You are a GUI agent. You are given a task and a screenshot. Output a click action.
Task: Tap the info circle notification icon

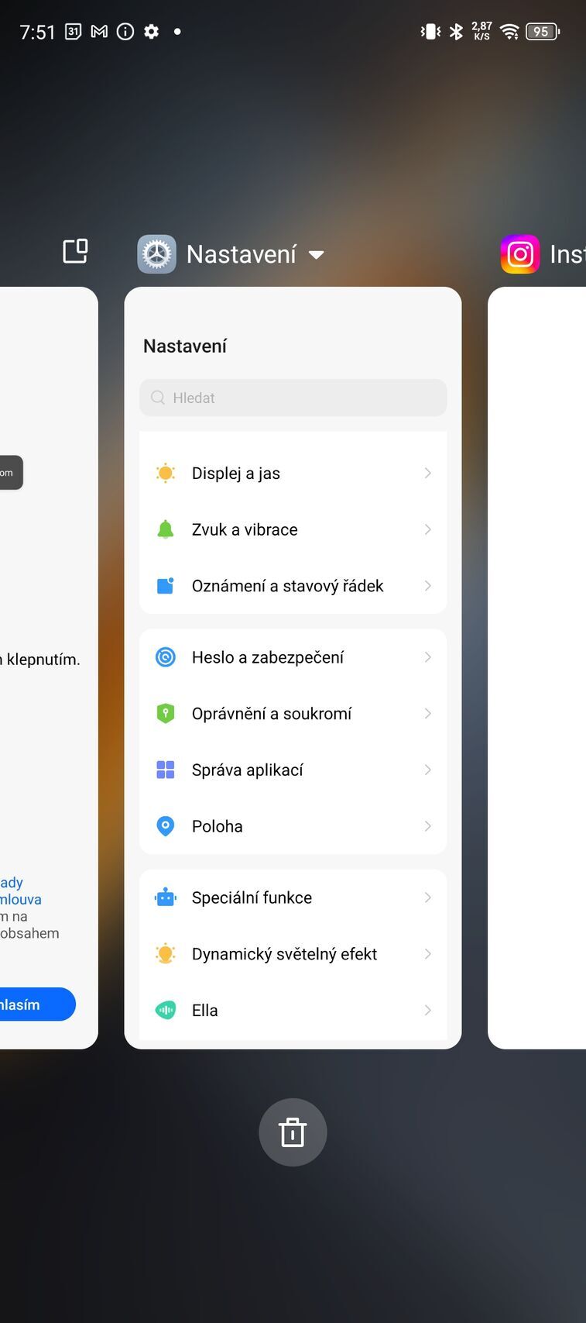tap(125, 32)
